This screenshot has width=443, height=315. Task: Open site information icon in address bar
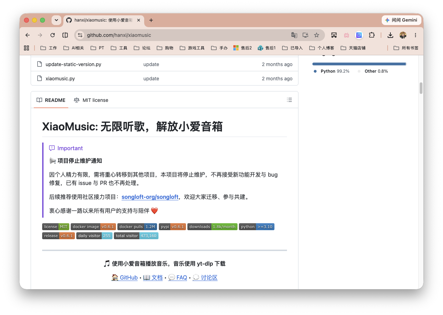80,35
